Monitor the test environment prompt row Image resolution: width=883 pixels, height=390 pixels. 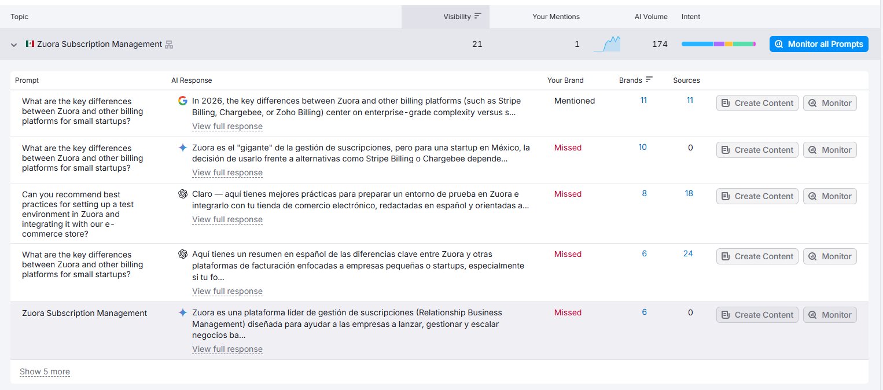tap(830, 196)
